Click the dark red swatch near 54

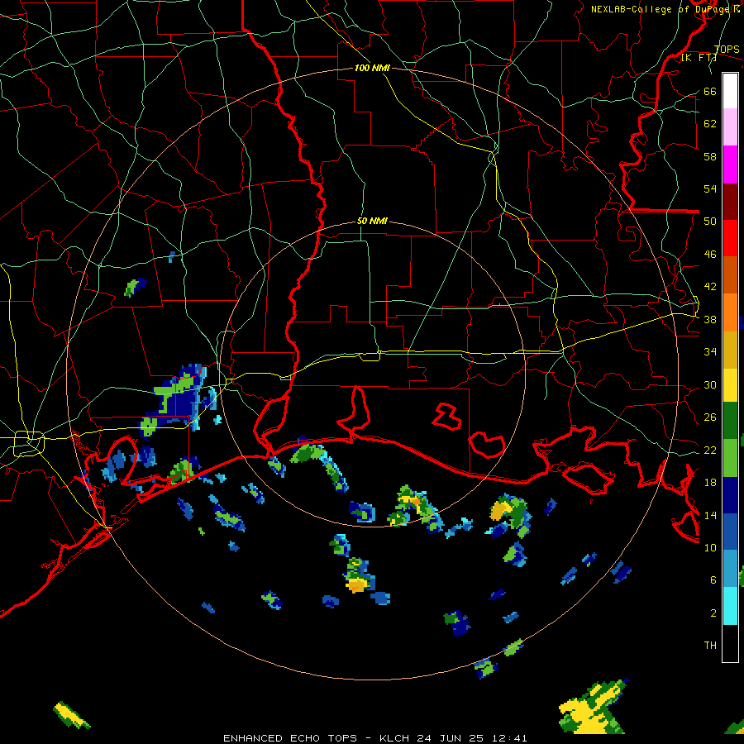point(730,201)
